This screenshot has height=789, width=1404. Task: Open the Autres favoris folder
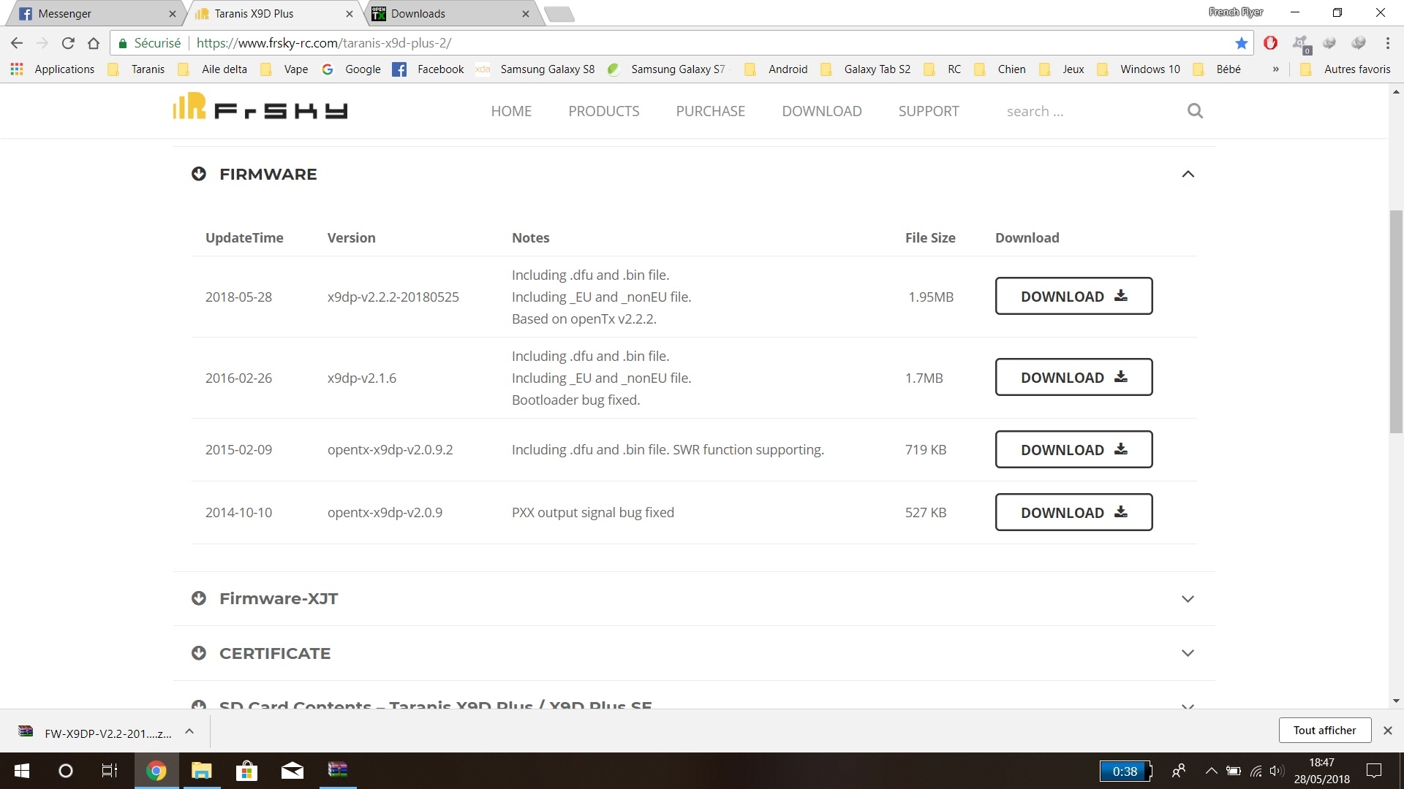coord(1345,69)
